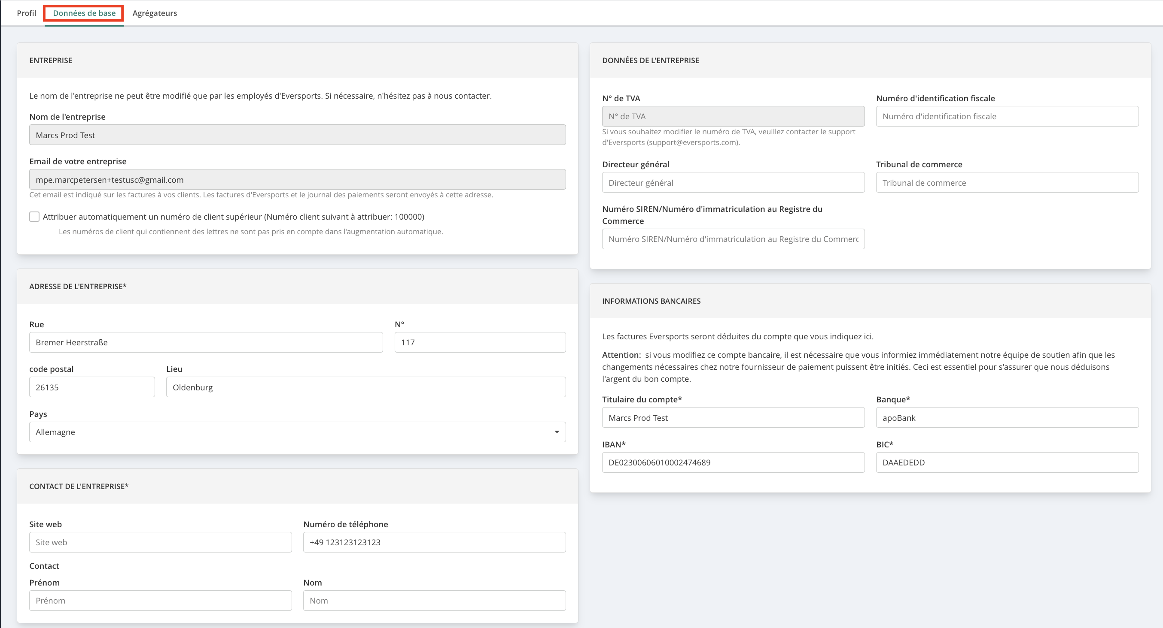Click the BIC field with DAAEDEDD
Image resolution: width=1163 pixels, height=628 pixels.
coord(1007,462)
